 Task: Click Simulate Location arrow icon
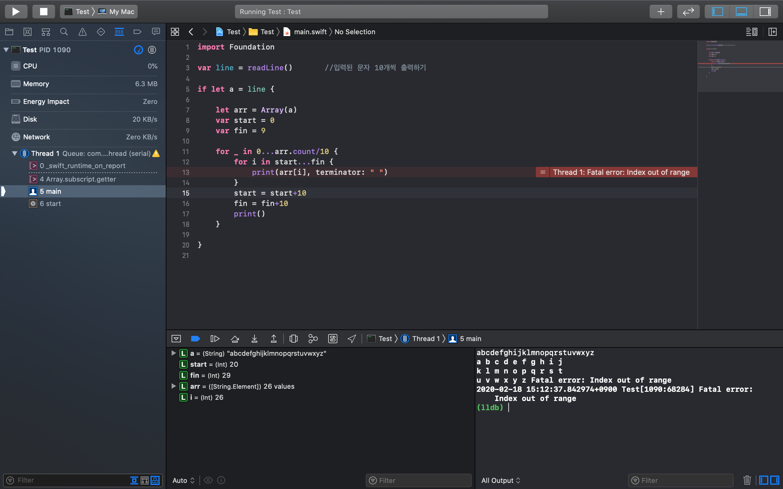[x=352, y=339]
